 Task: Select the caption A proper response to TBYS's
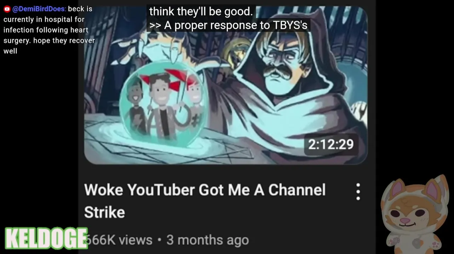coord(228,25)
